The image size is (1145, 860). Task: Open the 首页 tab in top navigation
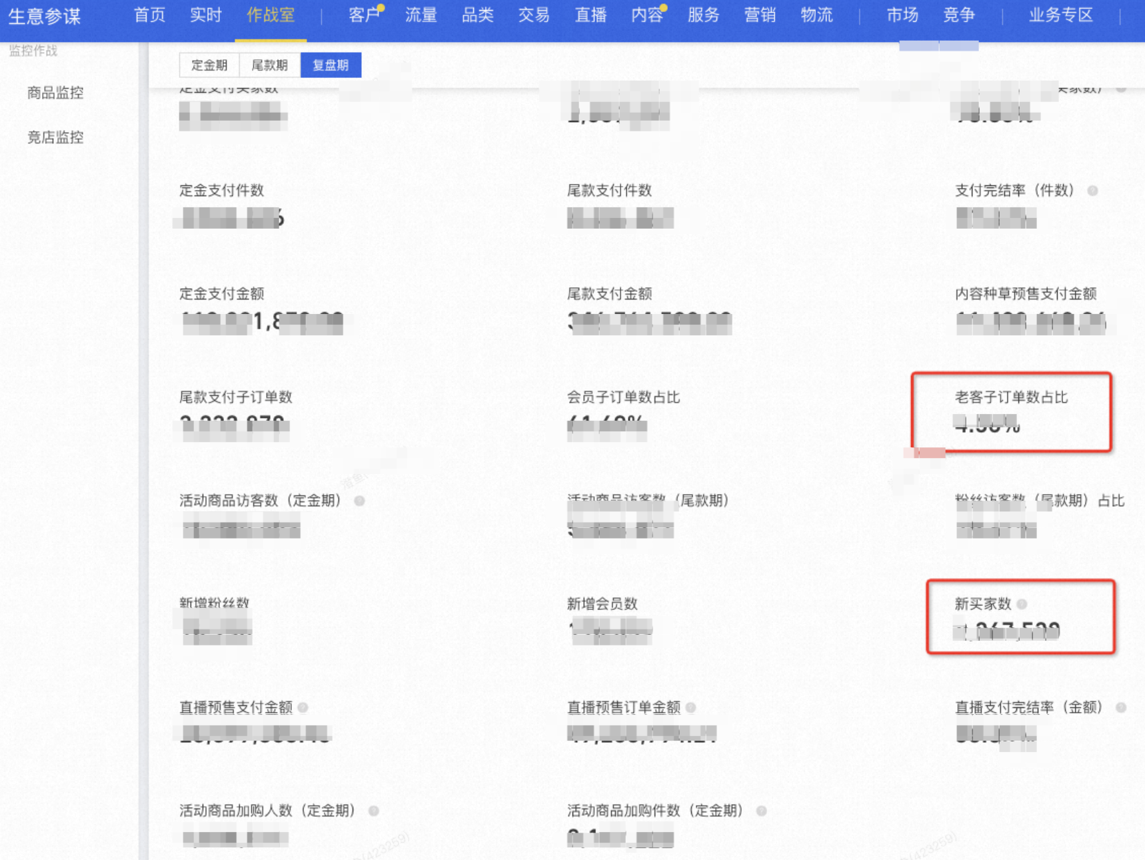click(149, 15)
